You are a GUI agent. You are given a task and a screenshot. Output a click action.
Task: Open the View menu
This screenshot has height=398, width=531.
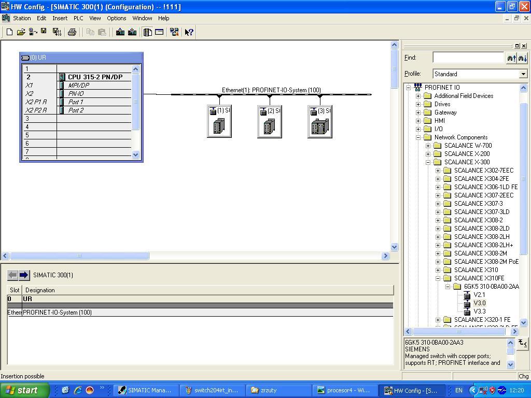click(x=95, y=18)
